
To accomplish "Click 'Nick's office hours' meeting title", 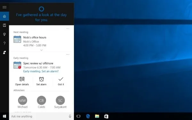I will tap(35, 37).
